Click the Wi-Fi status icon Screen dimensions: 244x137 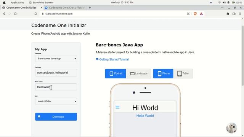pos(220,3)
